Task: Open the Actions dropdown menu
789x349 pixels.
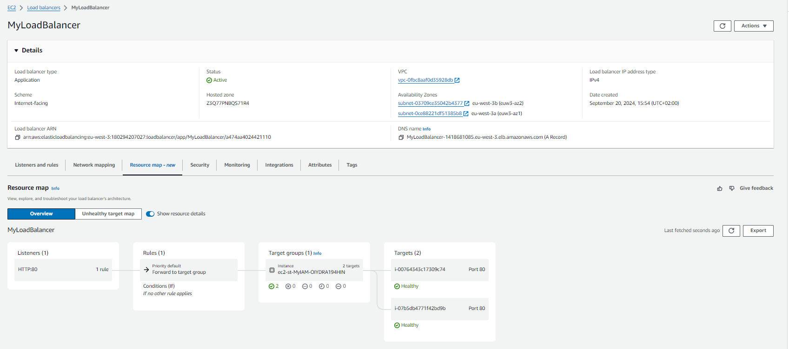Action: [754, 26]
